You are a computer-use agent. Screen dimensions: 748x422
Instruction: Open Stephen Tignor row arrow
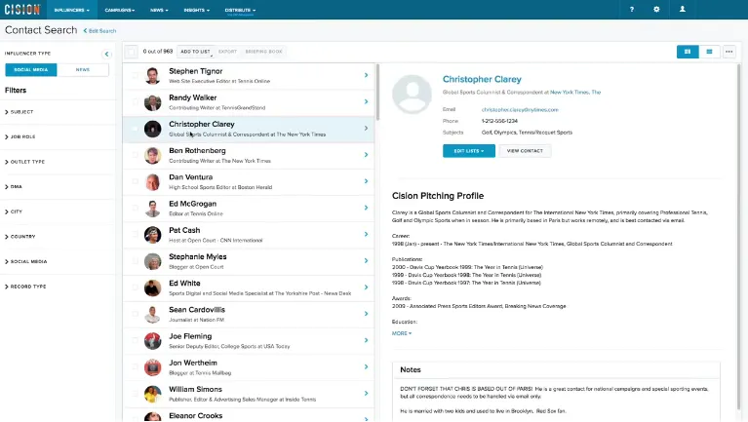point(366,75)
